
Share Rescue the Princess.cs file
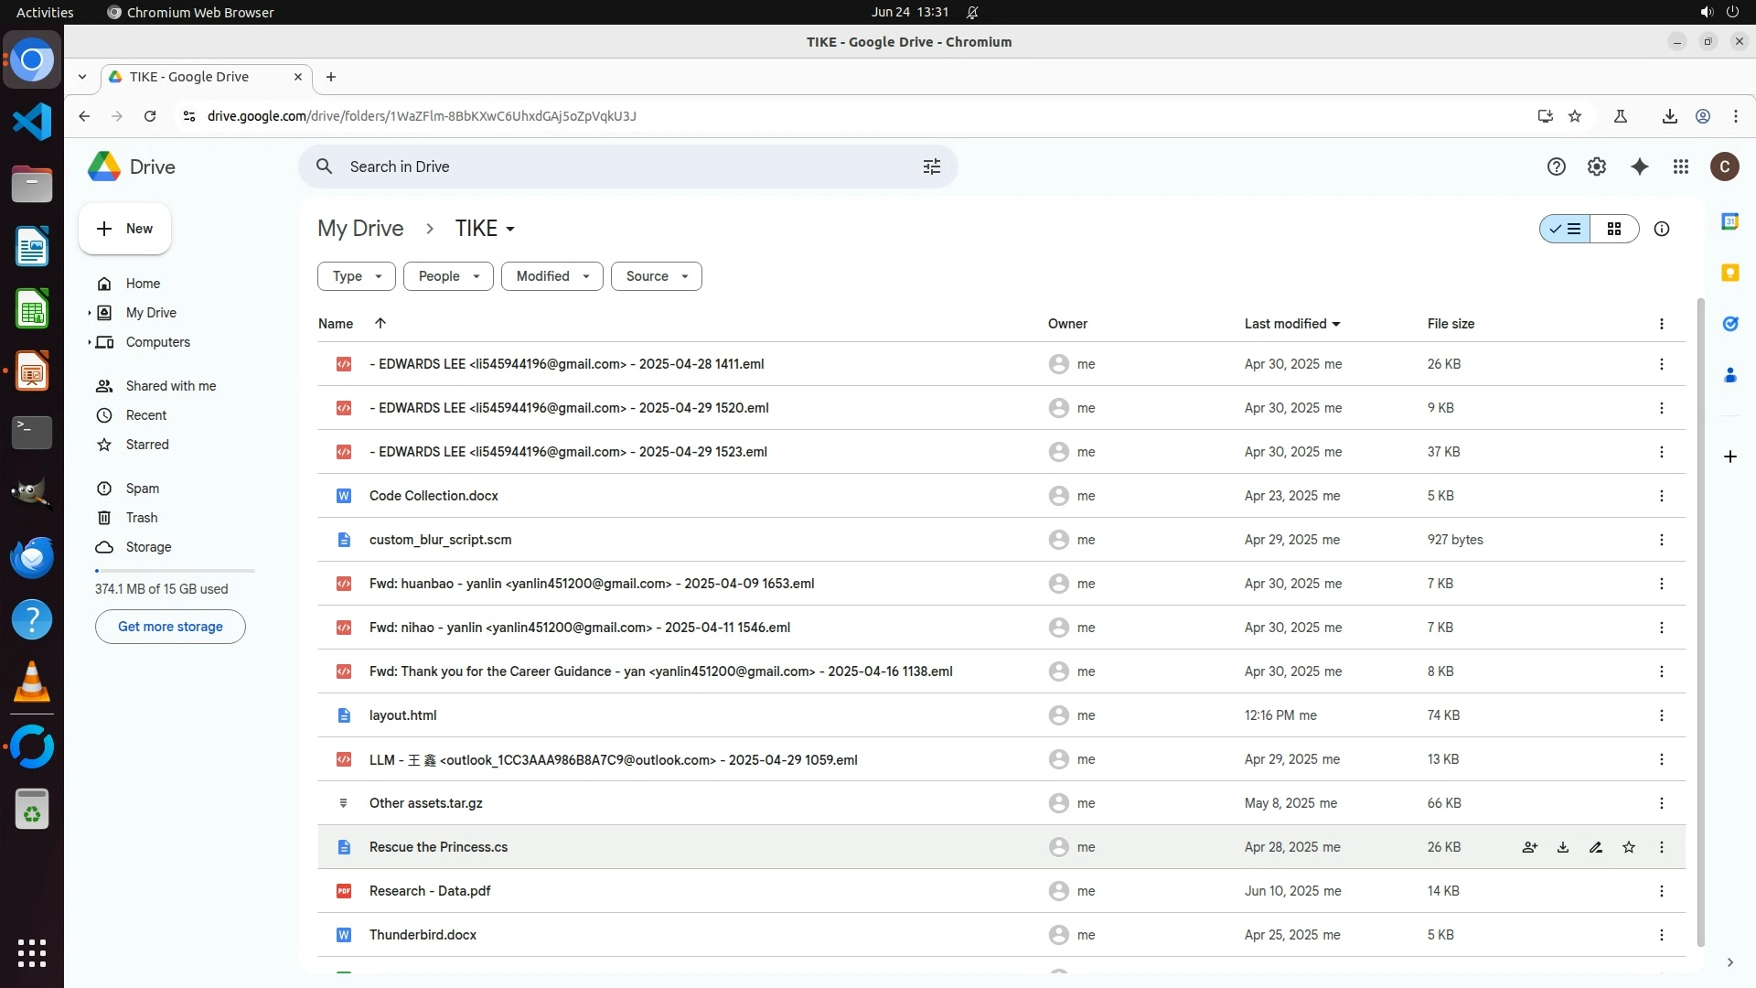pos(1529,847)
